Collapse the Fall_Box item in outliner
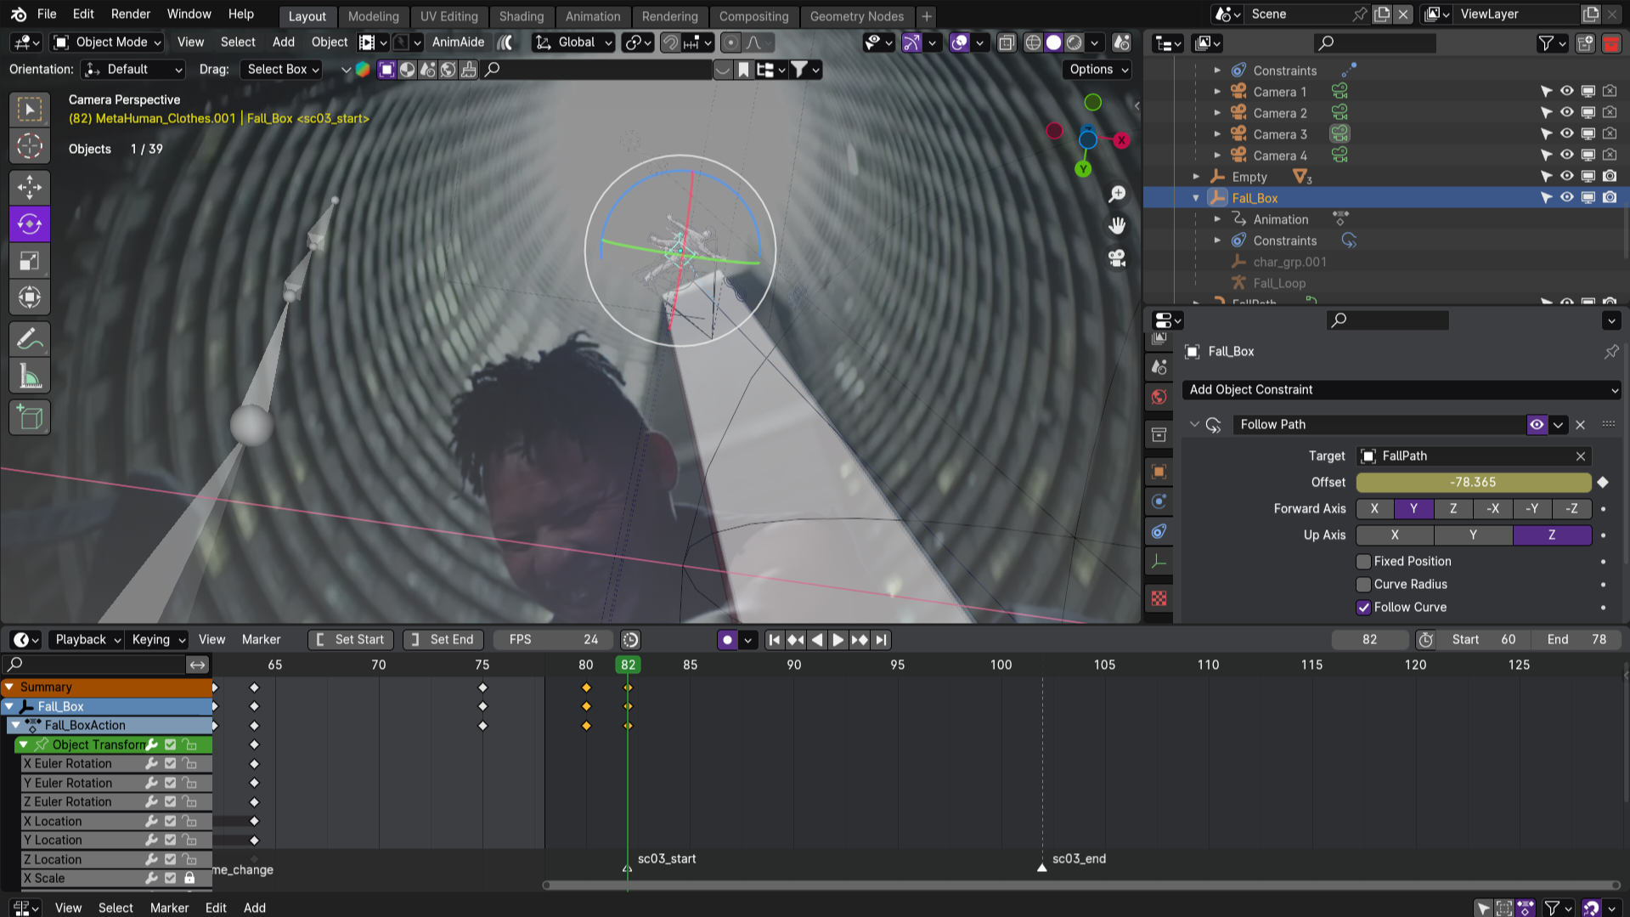The image size is (1630, 917). (1196, 198)
